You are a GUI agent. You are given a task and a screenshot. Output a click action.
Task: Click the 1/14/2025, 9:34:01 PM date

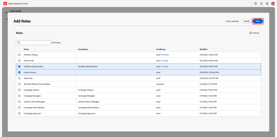point(208,90)
